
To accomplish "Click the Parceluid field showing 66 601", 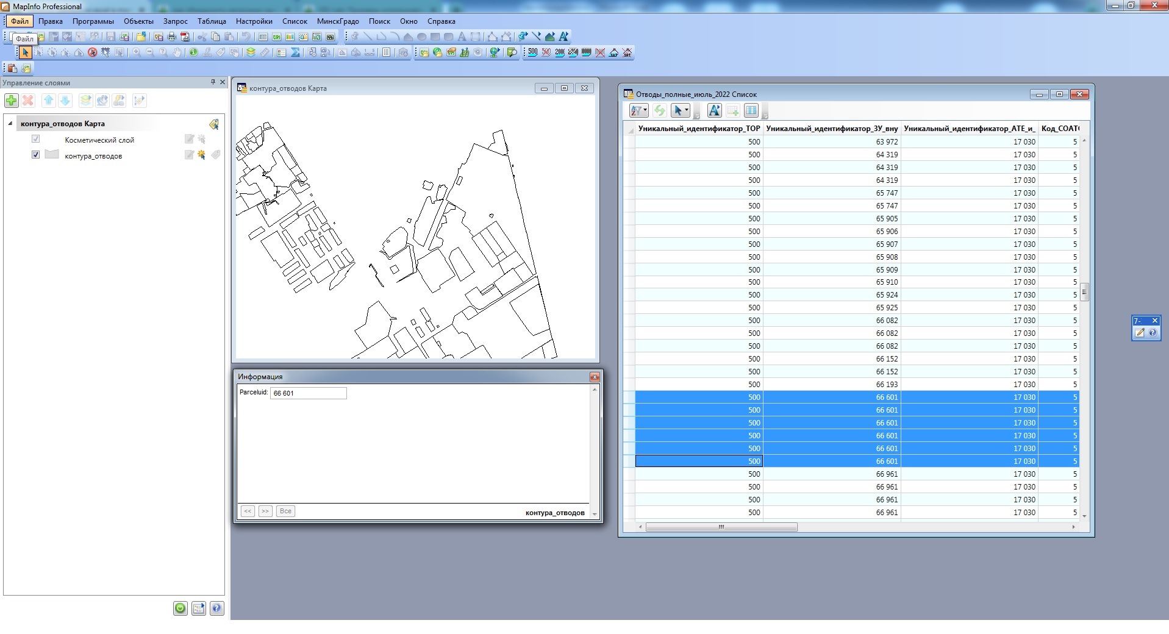I will (x=308, y=393).
